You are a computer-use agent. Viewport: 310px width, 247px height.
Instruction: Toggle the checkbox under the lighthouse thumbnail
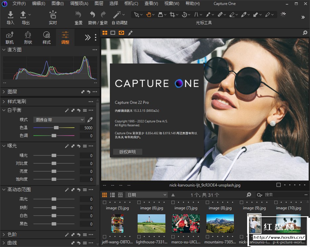[139, 236]
